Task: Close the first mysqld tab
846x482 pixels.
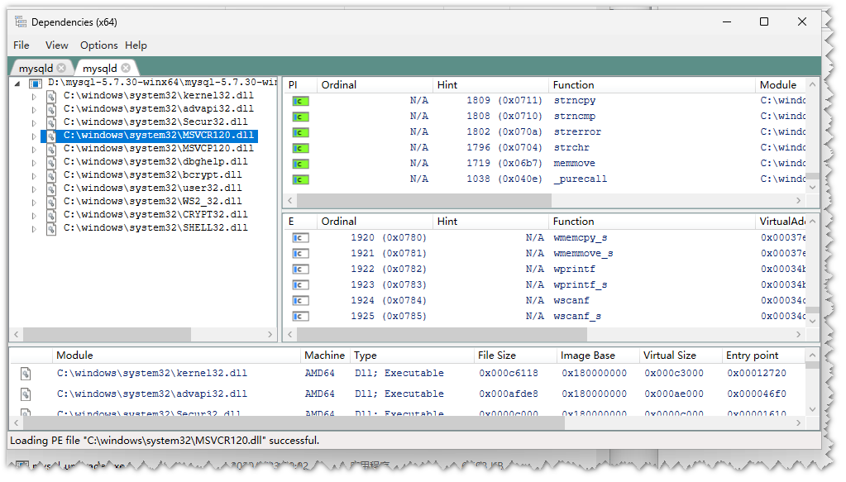Action: point(61,68)
